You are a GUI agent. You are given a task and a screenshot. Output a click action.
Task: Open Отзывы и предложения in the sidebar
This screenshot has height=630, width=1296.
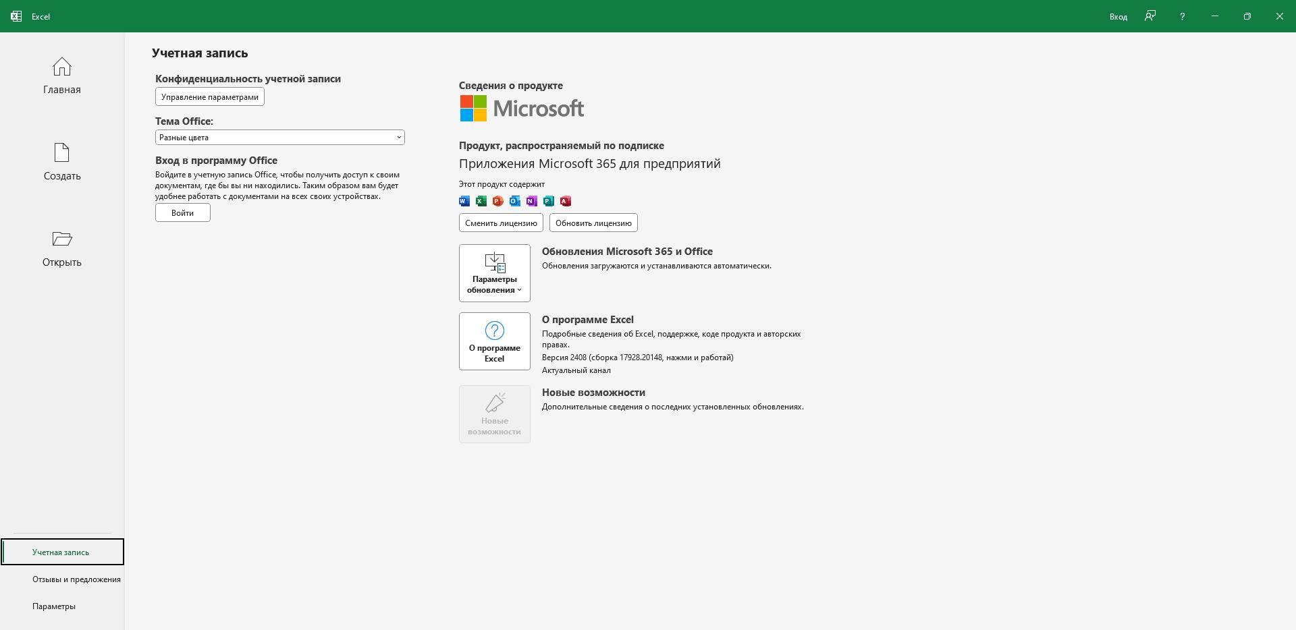pos(76,579)
